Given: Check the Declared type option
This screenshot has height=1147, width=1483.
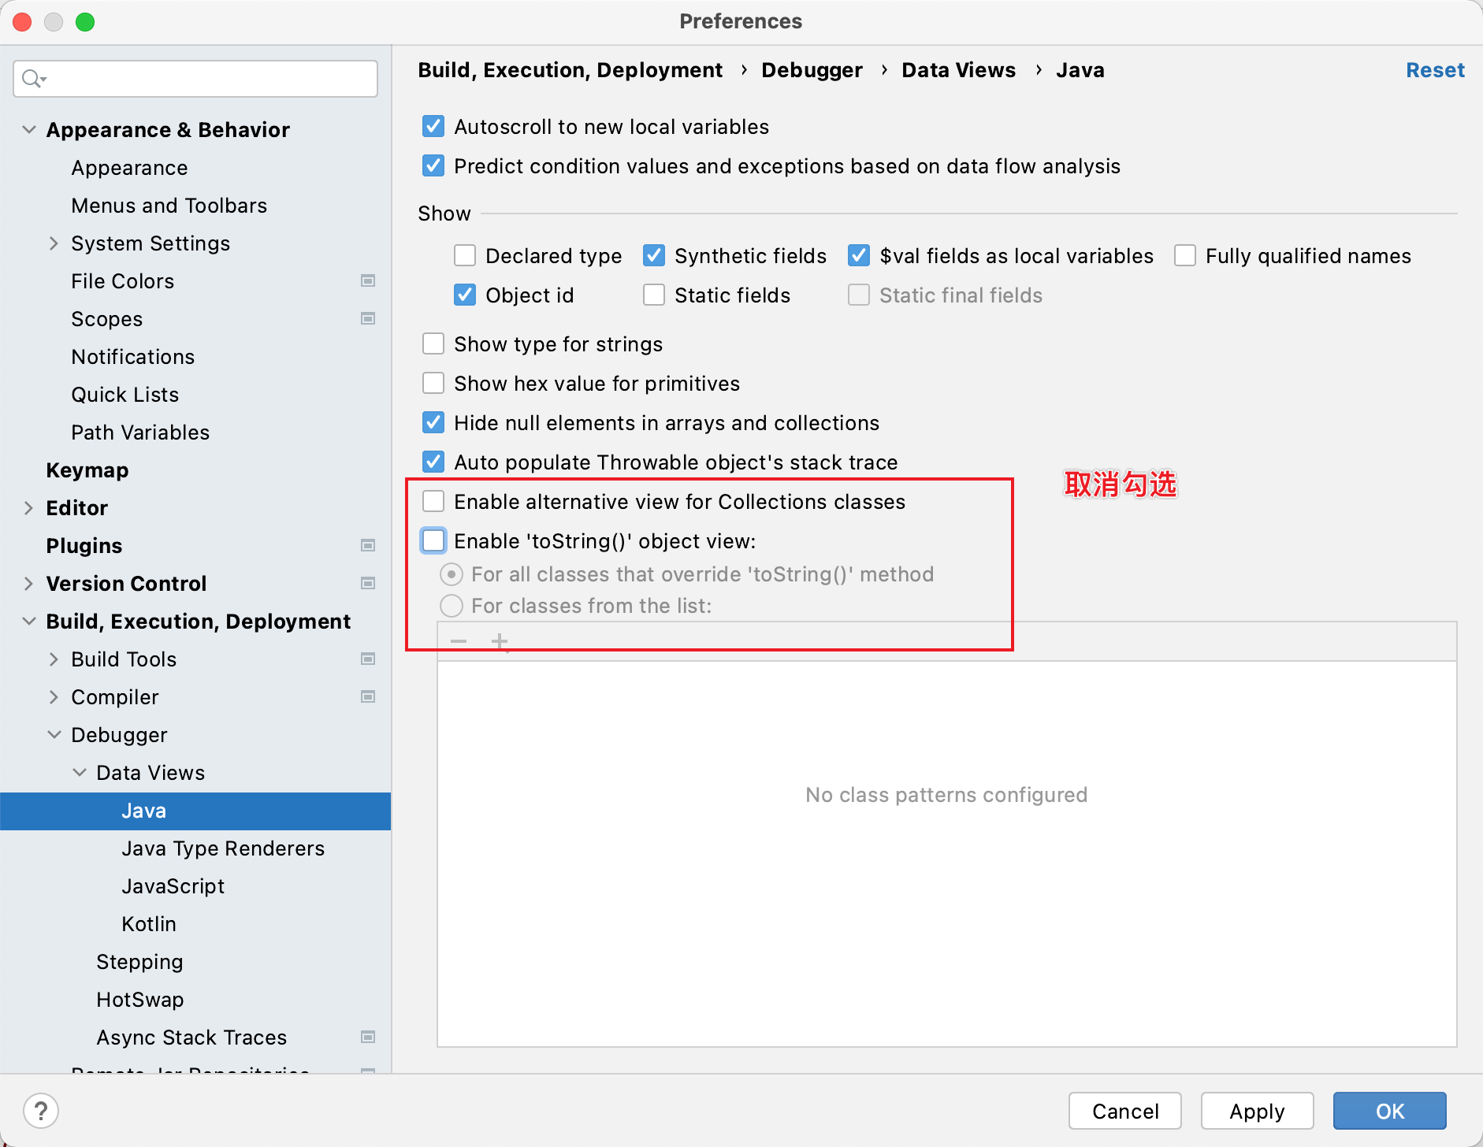Looking at the screenshot, I should [465, 256].
